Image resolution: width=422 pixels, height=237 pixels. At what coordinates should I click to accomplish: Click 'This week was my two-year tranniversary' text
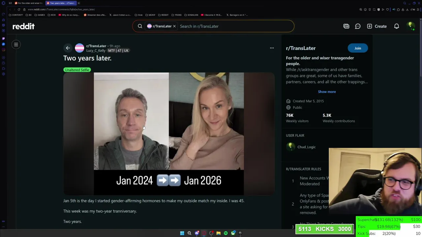(100, 211)
